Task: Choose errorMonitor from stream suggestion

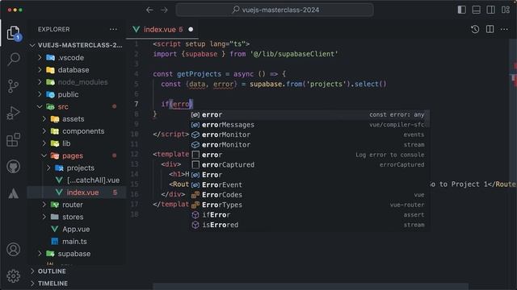Action: point(309,145)
